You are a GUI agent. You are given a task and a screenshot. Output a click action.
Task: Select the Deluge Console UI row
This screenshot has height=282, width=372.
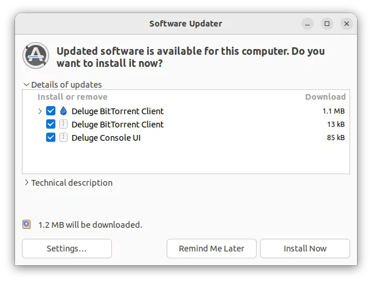coord(186,138)
